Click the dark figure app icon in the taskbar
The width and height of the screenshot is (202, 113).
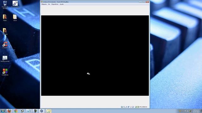35,111
